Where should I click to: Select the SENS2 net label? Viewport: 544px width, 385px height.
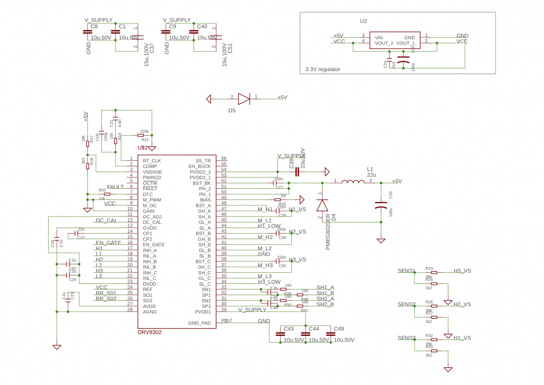click(406, 304)
